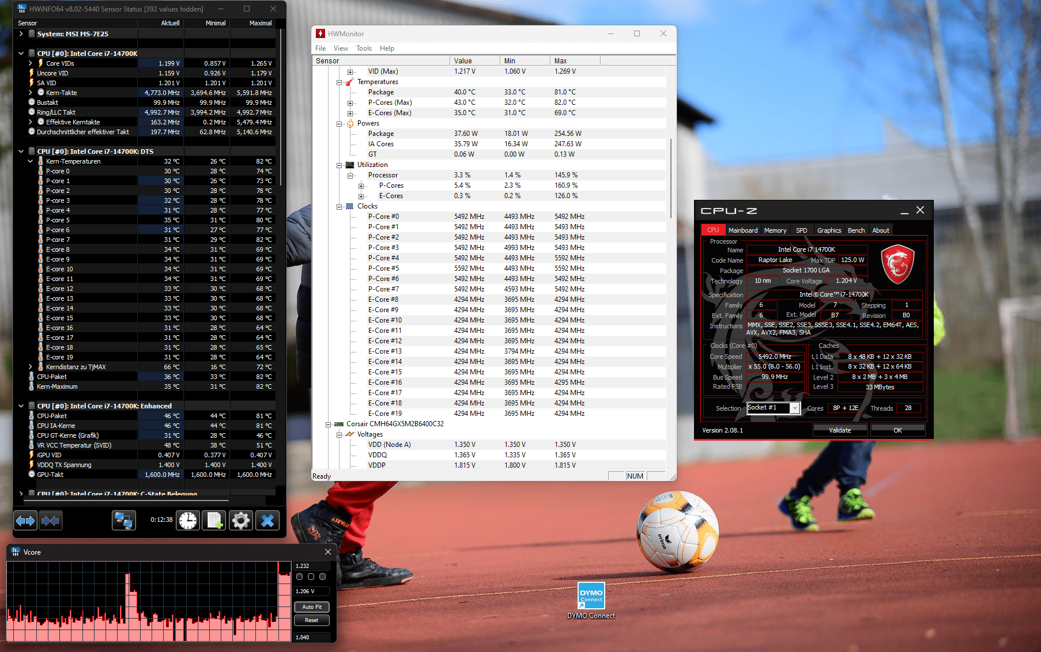This screenshot has width=1041, height=652.
Task: Click the thermometer icon of HWMonitor Temperatures
Action: pyautogui.click(x=349, y=82)
